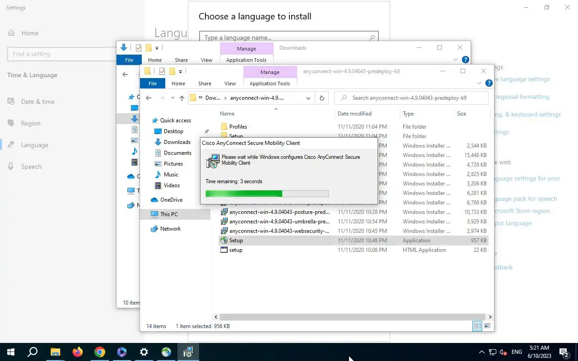Screen dimensions: 578x361
Task: Go up one folder level in anyconnect window
Action: click(182, 98)
